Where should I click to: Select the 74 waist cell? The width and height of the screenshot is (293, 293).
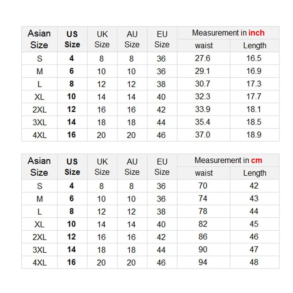[203, 199]
